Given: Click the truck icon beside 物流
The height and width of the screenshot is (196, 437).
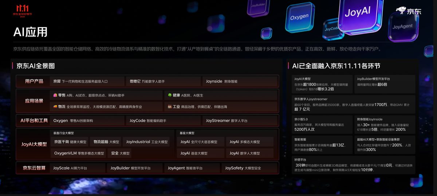Looking at the screenshot, I should click(x=55, y=107).
